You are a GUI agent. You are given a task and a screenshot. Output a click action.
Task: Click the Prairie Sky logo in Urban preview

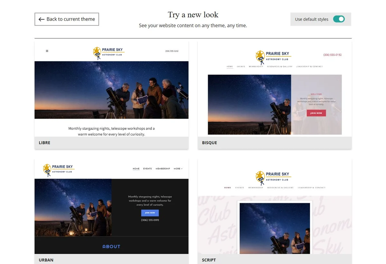pos(59,170)
